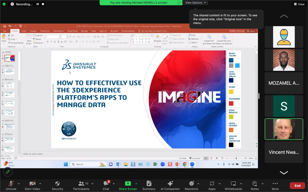Click the Paste button in the ribbon

pos(4,38)
